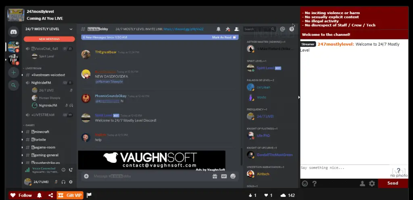Click the 247mostlylevel username in chat
Screen dimensions: 413x200
336,44
